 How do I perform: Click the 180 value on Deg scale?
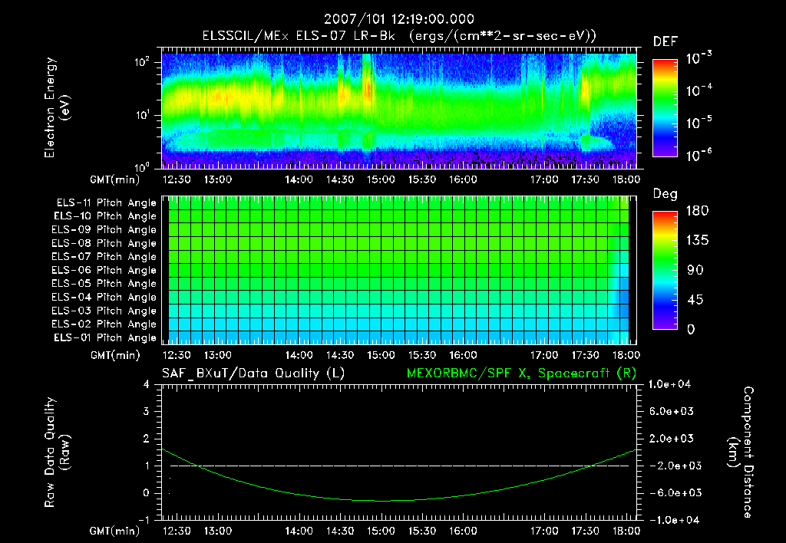click(x=697, y=210)
